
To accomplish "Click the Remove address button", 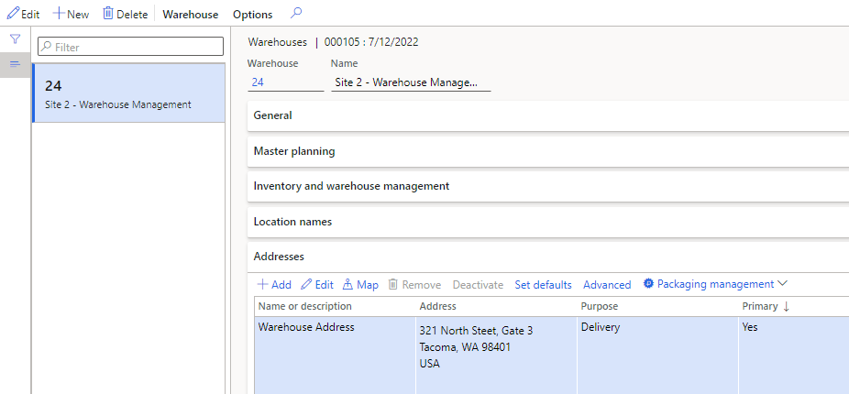I will click(x=414, y=285).
